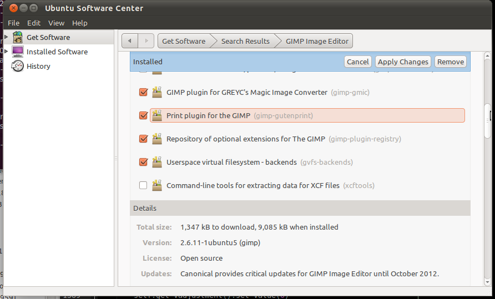Click the gimp-plugin-registry package icon
Image resolution: width=495 pixels, height=299 pixels.
click(x=157, y=139)
